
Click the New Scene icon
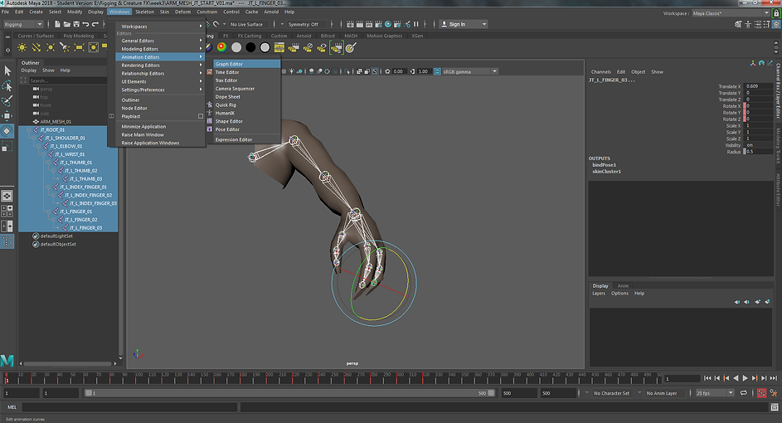(x=57, y=24)
